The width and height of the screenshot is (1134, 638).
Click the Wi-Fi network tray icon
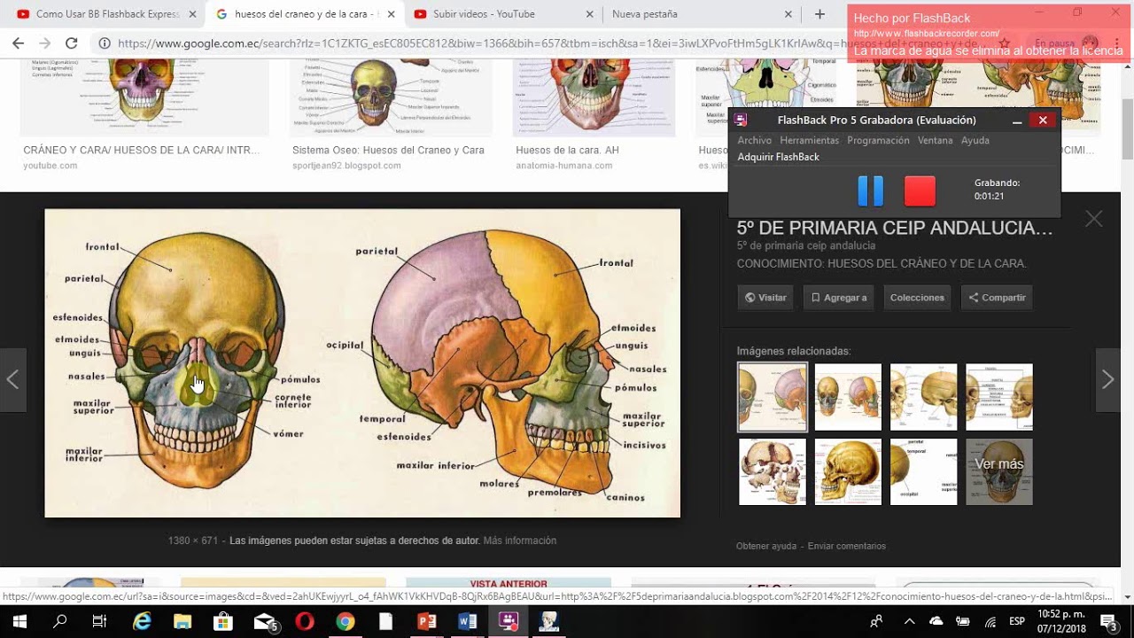[990, 621]
